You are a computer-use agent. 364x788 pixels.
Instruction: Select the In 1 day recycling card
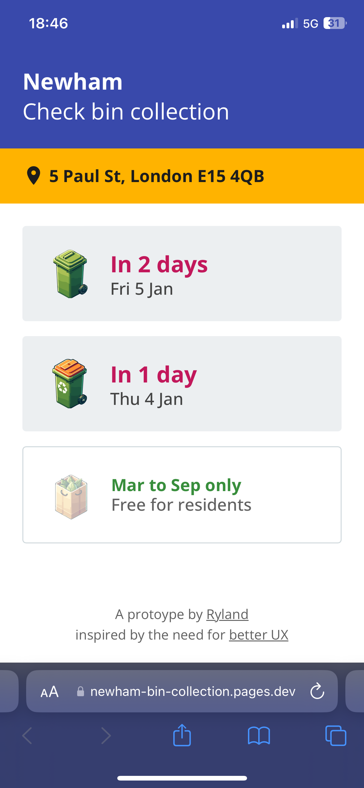(x=182, y=384)
